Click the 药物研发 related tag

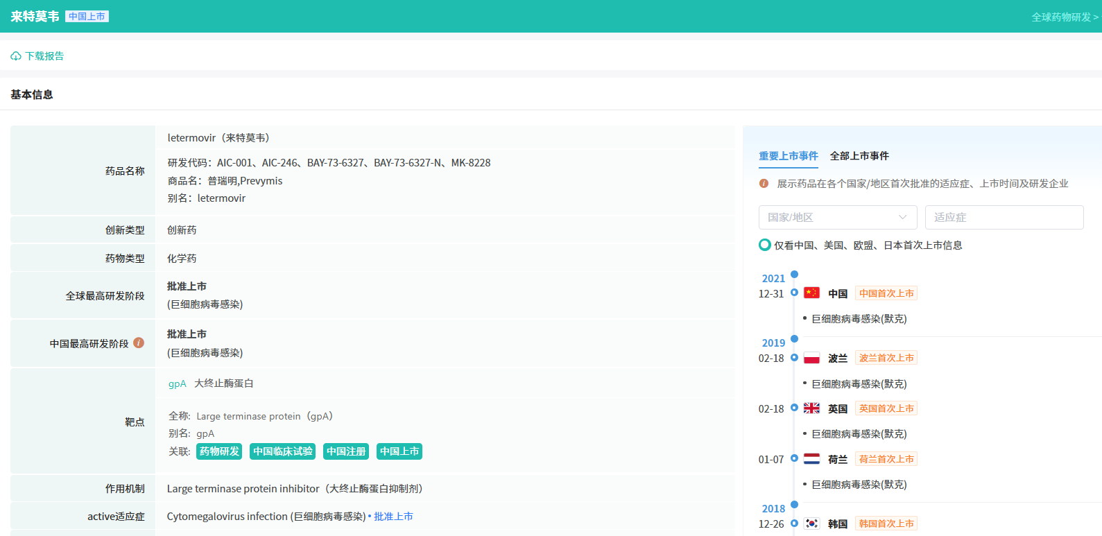219,451
